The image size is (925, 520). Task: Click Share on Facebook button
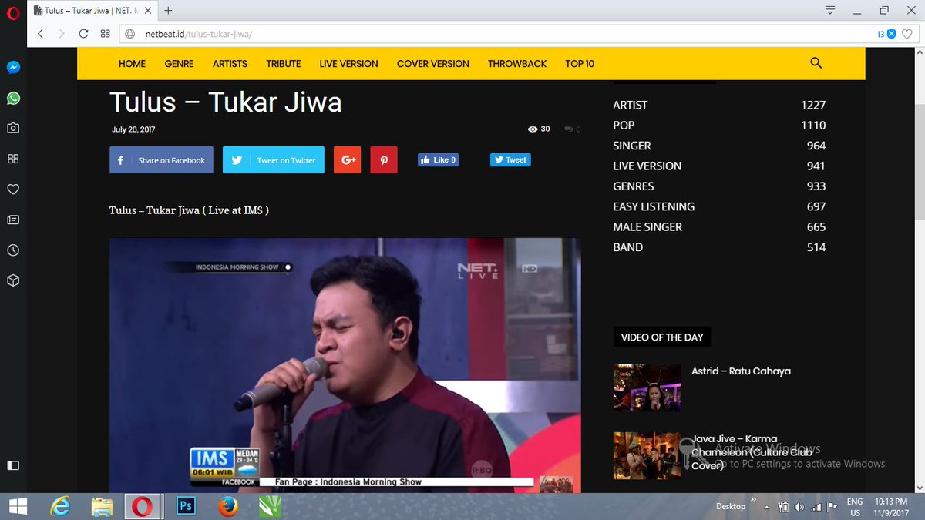(x=161, y=160)
